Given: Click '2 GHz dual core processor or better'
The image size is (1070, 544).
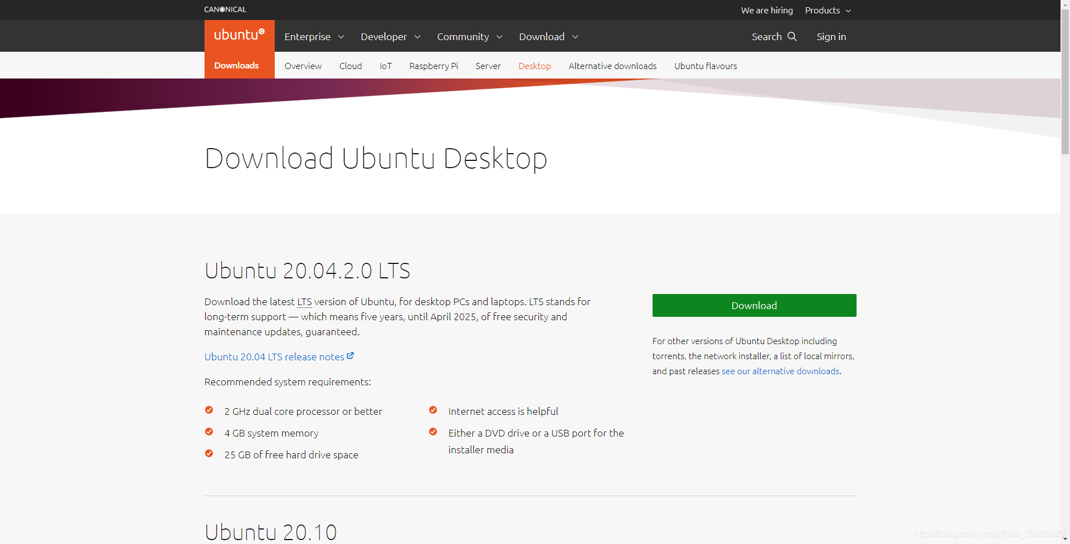Looking at the screenshot, I should (303, 411).
